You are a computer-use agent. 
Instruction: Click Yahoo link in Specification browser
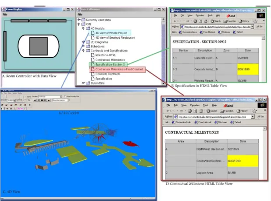[x=238, y=32]
